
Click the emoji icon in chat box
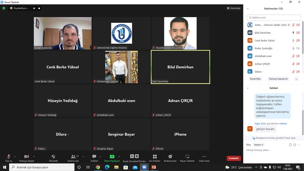[x=295, y=145]
